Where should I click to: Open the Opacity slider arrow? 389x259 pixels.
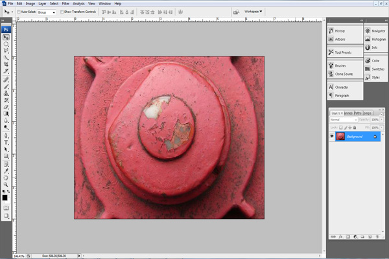382,120
